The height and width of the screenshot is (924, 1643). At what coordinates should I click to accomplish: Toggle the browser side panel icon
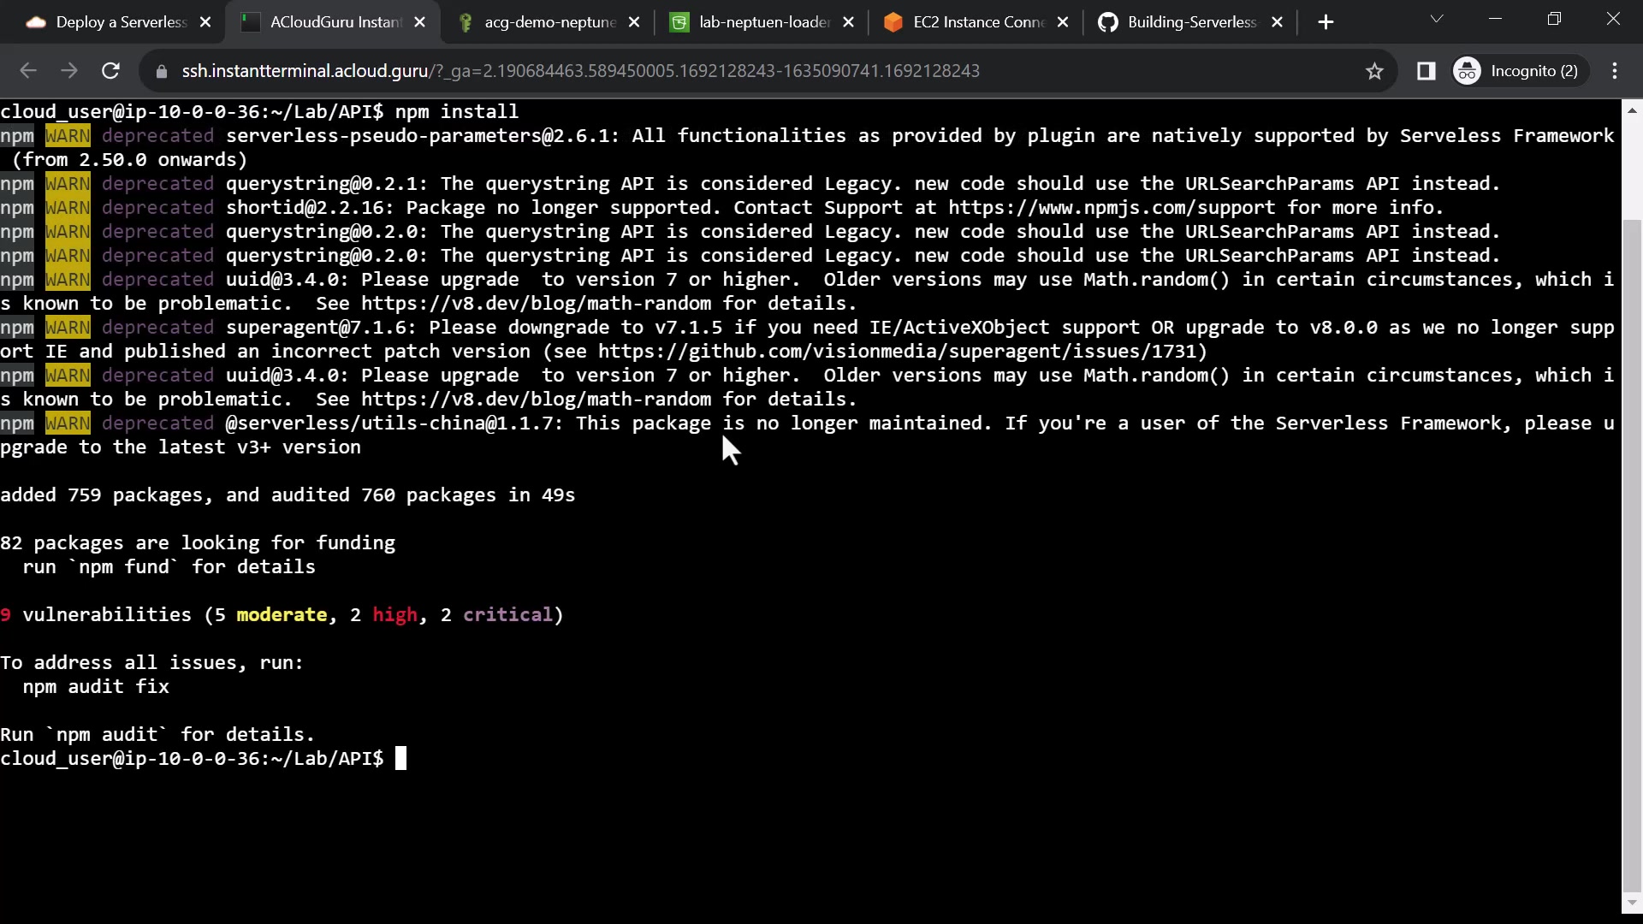point(1426,71)
